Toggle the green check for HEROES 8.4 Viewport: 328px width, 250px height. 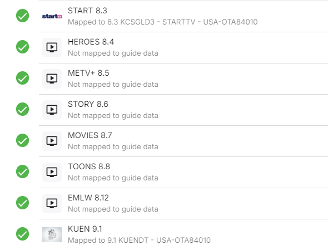23,47
